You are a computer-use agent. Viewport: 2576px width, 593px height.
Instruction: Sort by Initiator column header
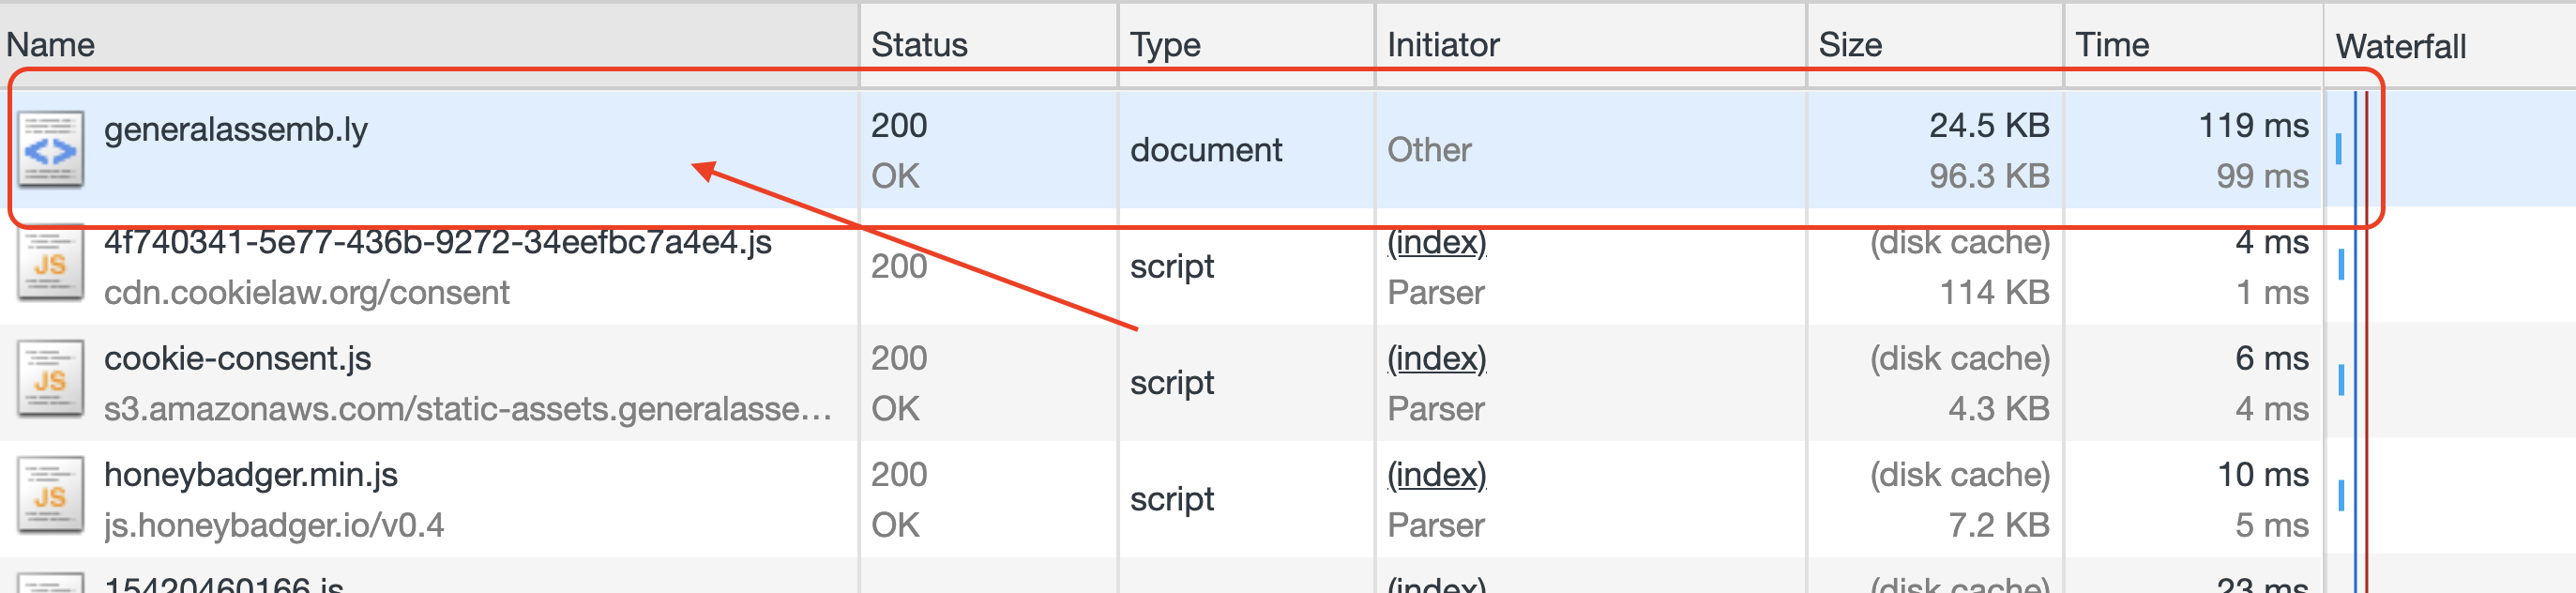1442,45
